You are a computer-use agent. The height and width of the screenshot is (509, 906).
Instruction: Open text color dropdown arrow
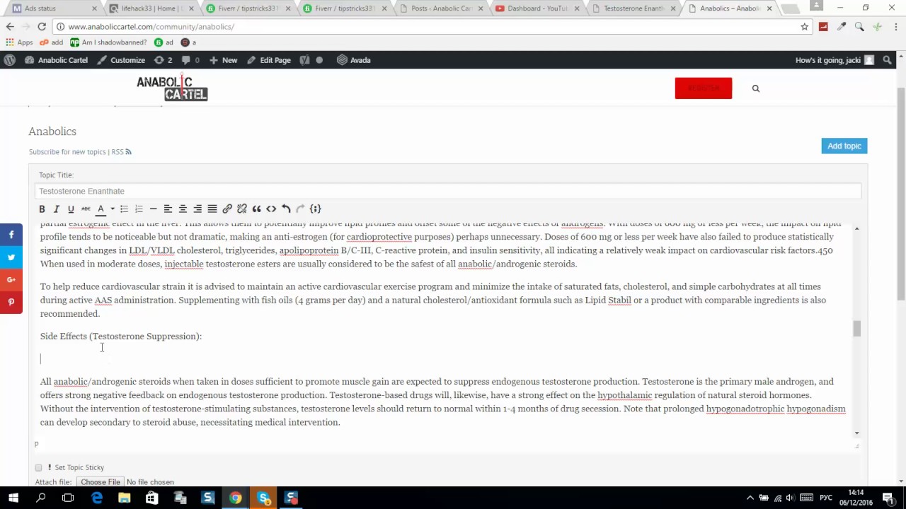pyautogui.click(x=113, y=209)
